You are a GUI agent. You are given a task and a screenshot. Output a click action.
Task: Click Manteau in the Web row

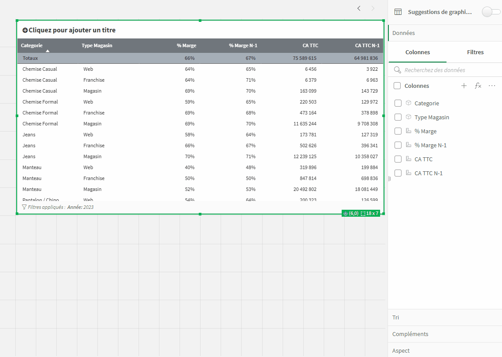pos(32,167)
